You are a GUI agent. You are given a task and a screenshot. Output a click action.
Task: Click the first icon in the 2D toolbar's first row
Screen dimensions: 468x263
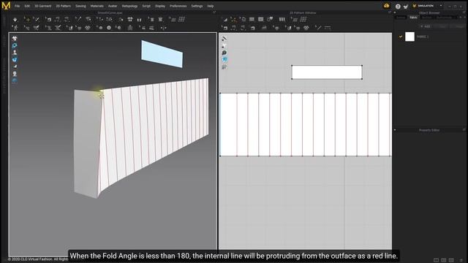coord(225,20)
